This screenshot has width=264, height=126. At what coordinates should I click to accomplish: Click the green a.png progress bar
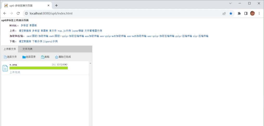39,68
